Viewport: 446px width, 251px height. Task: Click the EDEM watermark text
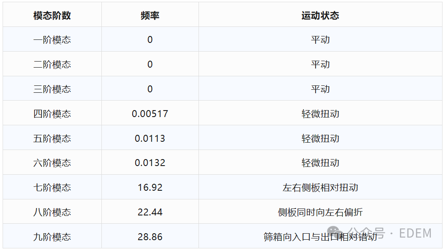click(415, 233)
